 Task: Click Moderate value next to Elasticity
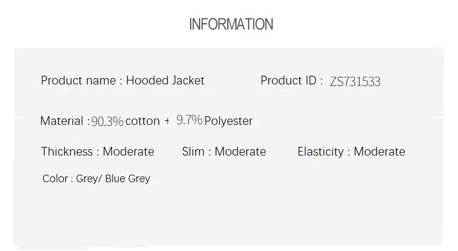[x=379, y=152]
